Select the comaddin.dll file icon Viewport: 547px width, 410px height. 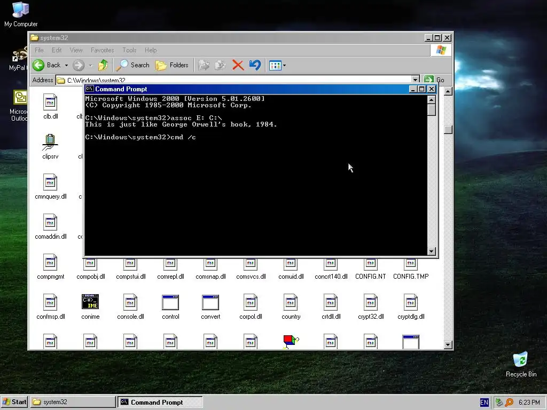pyautogui.click(x=50, y=222)
